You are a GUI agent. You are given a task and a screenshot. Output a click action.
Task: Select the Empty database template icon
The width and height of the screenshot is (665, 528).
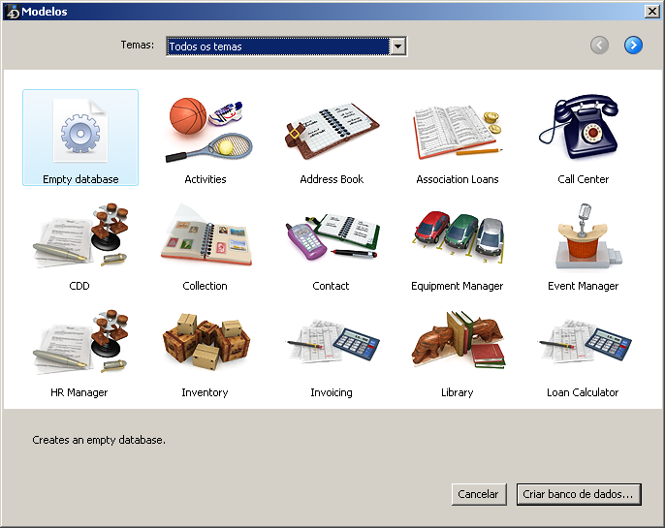(x=79, y=132)
